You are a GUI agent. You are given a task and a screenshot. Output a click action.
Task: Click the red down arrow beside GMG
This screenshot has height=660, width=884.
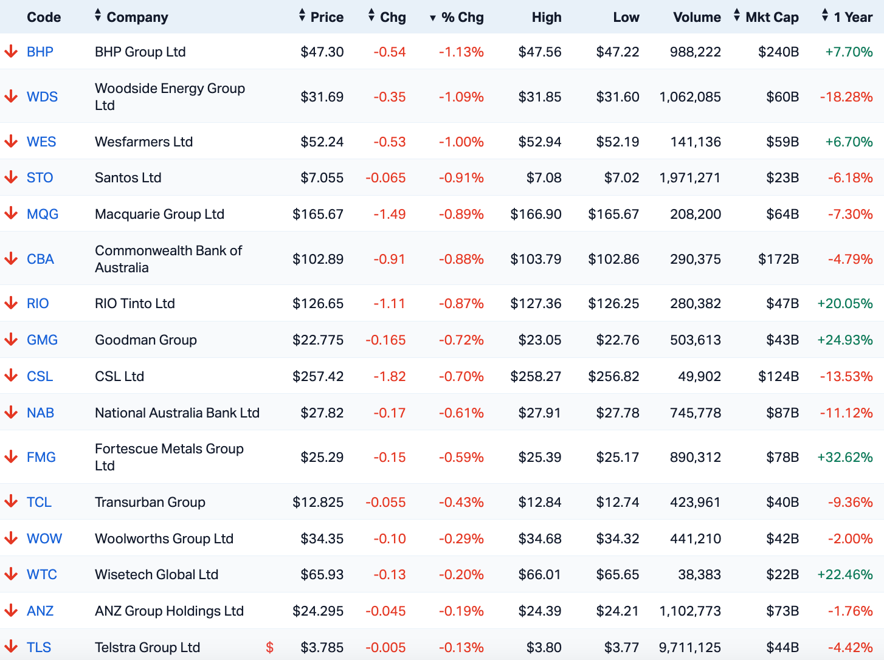point(11,339)
